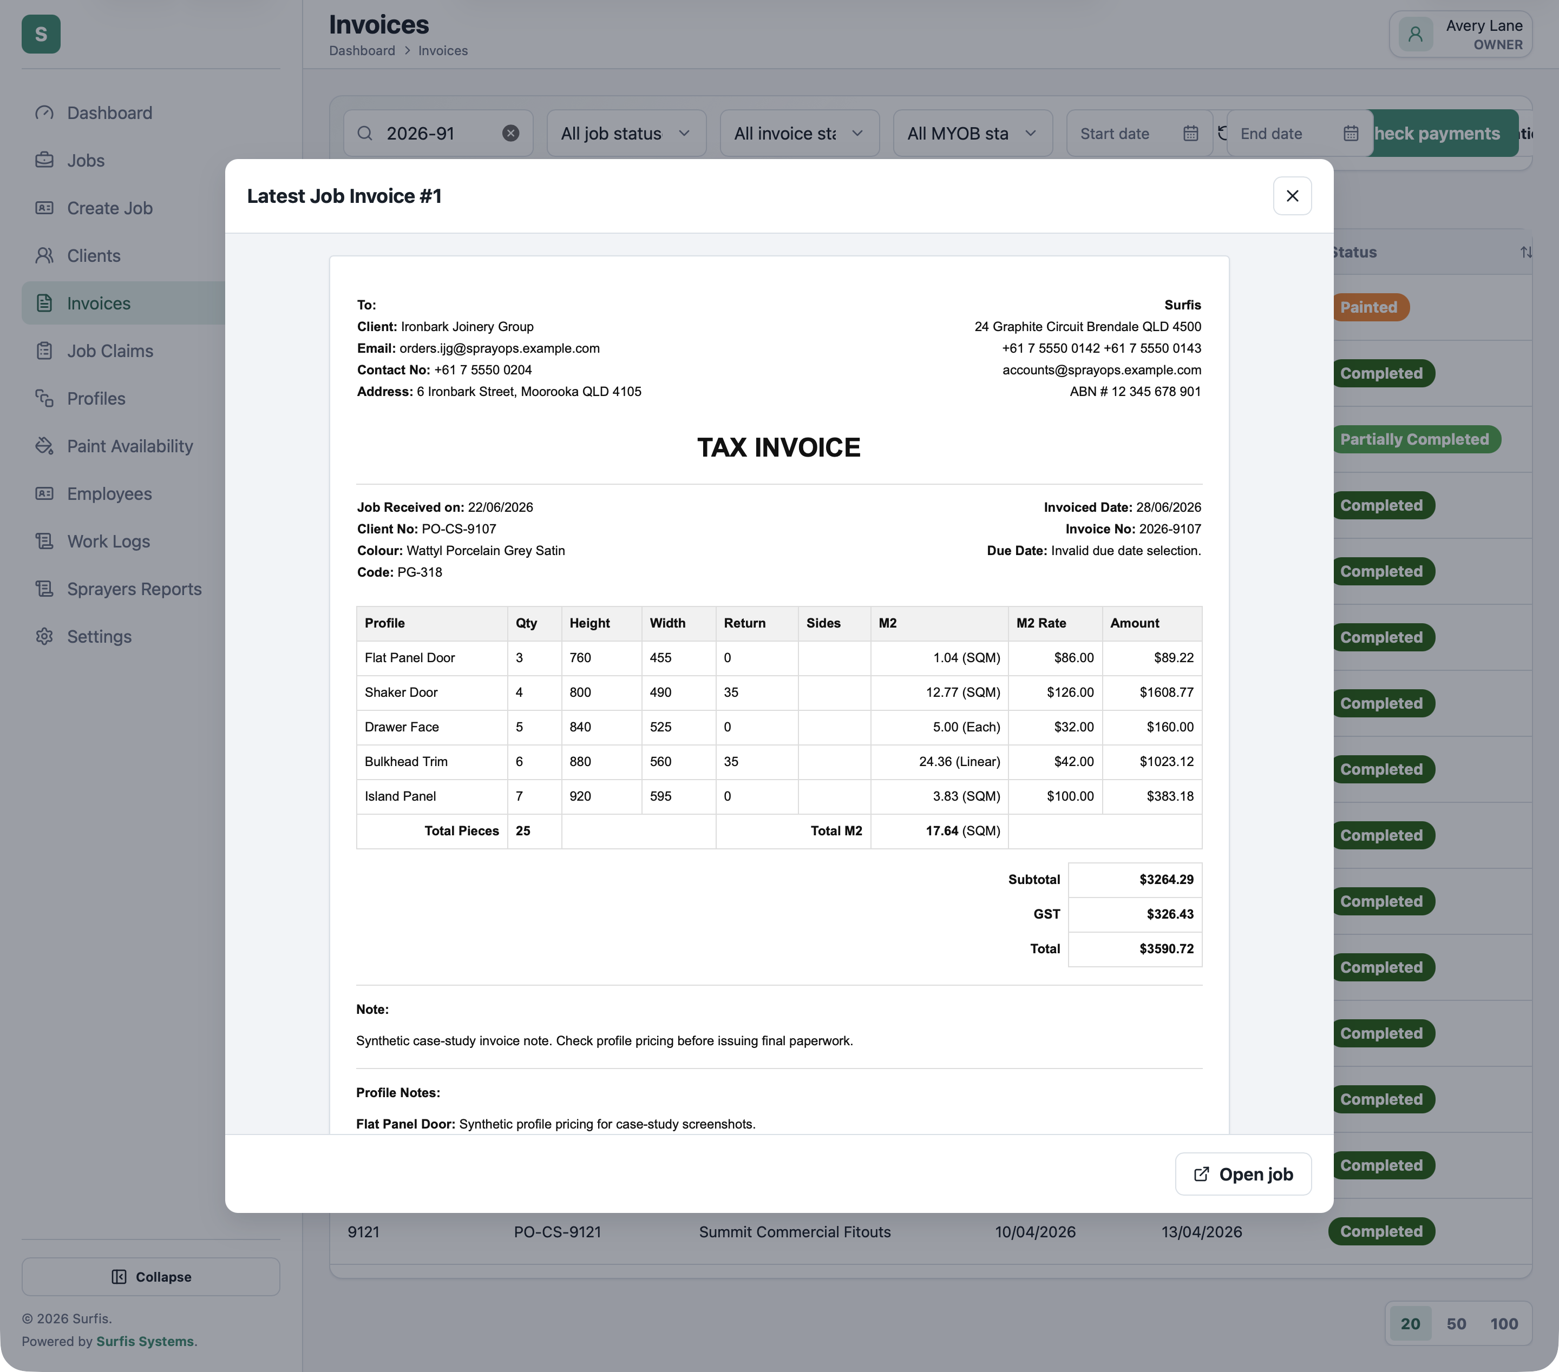
Task: Click the Work Logs icon
Action: coord(44,541)
